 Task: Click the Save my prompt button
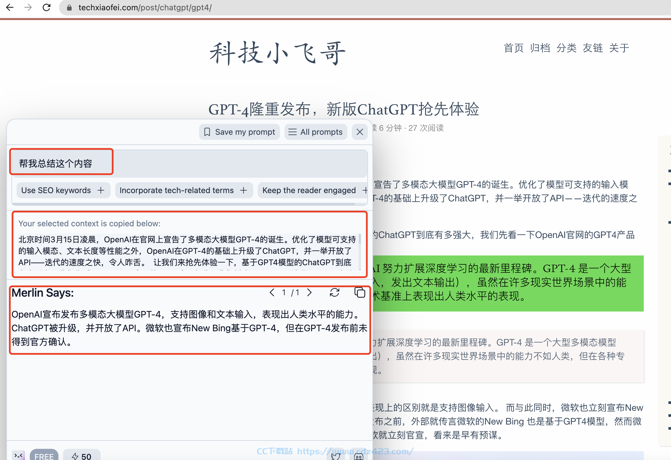pyautogui.click(x=239, y=132)
